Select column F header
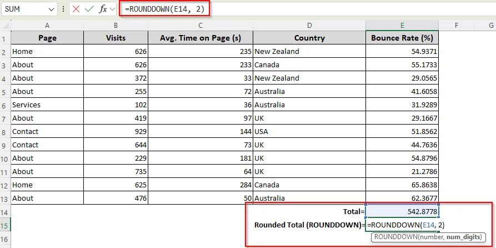Screen dimensions: 496x248 (x=457, y=26)
